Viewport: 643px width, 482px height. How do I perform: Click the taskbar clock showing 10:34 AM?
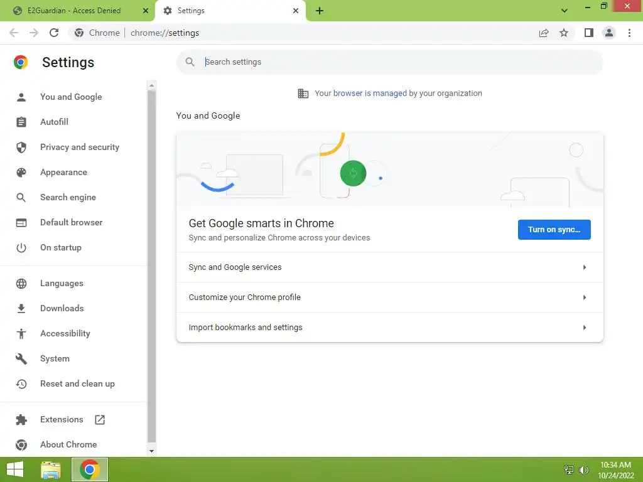[x=615, y=470]
